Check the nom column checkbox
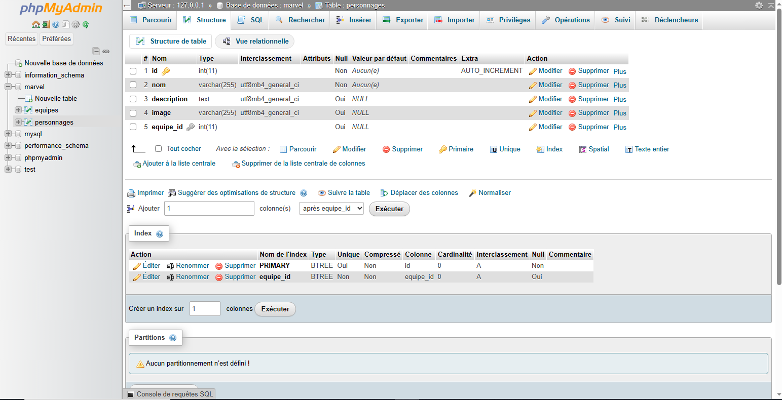This screenshot has width=782, height=400. 133,85
